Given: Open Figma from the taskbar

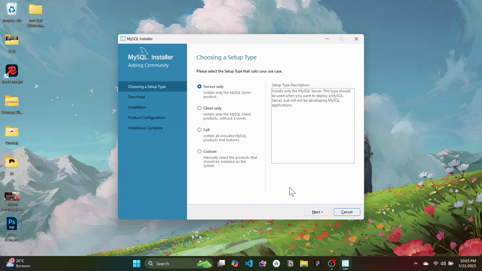Looking at the screenshot, I should (x=318, y=263).
